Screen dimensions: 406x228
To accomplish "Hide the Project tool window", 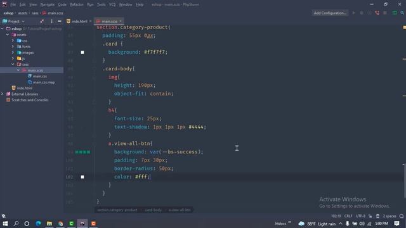I will coord(60,21).
